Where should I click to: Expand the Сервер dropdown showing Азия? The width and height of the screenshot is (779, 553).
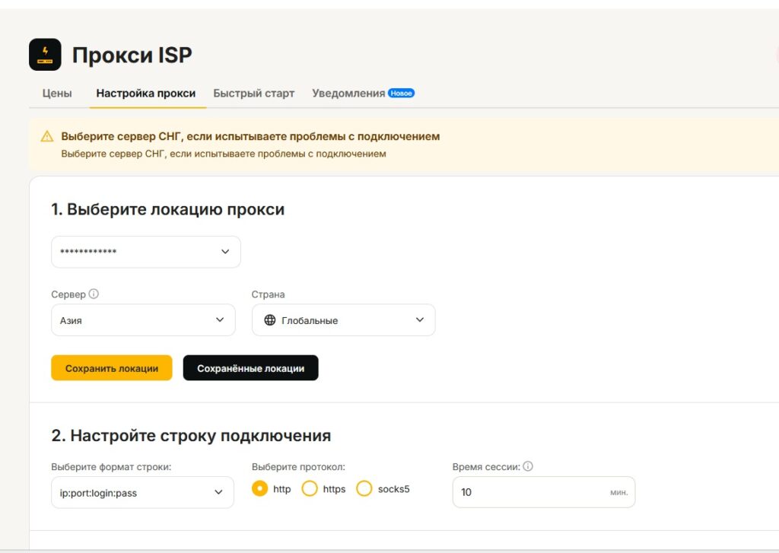pos(143,320)
